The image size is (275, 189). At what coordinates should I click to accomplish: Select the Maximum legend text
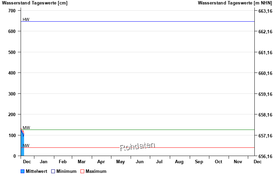pyautogui.click(x=96, y=171)
